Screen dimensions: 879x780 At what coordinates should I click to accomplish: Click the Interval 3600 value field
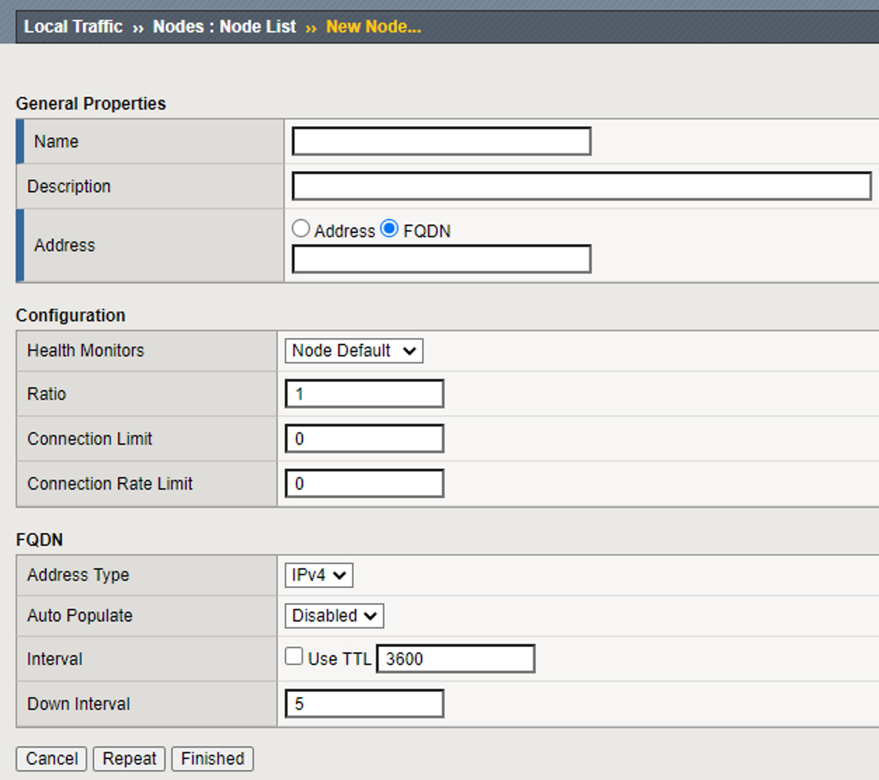tap(455, 659)
